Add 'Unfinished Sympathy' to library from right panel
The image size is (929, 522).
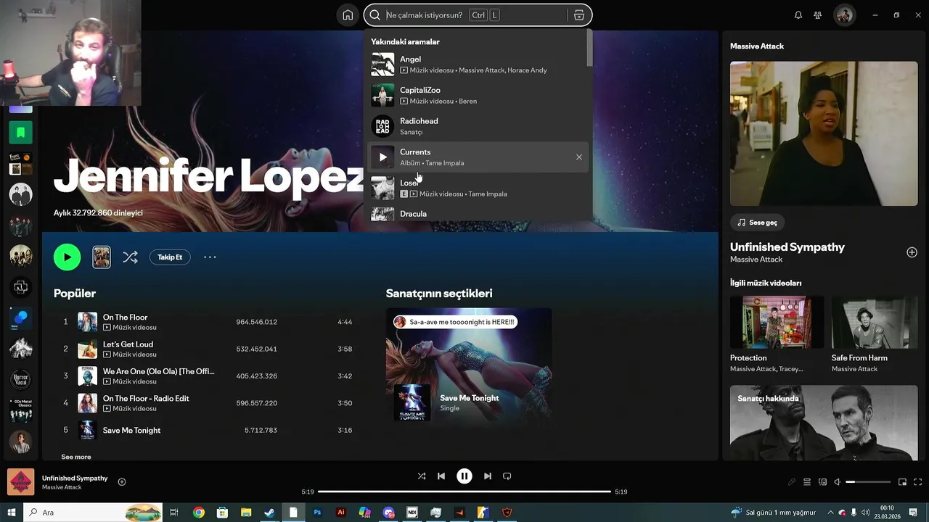click(912, 252)
